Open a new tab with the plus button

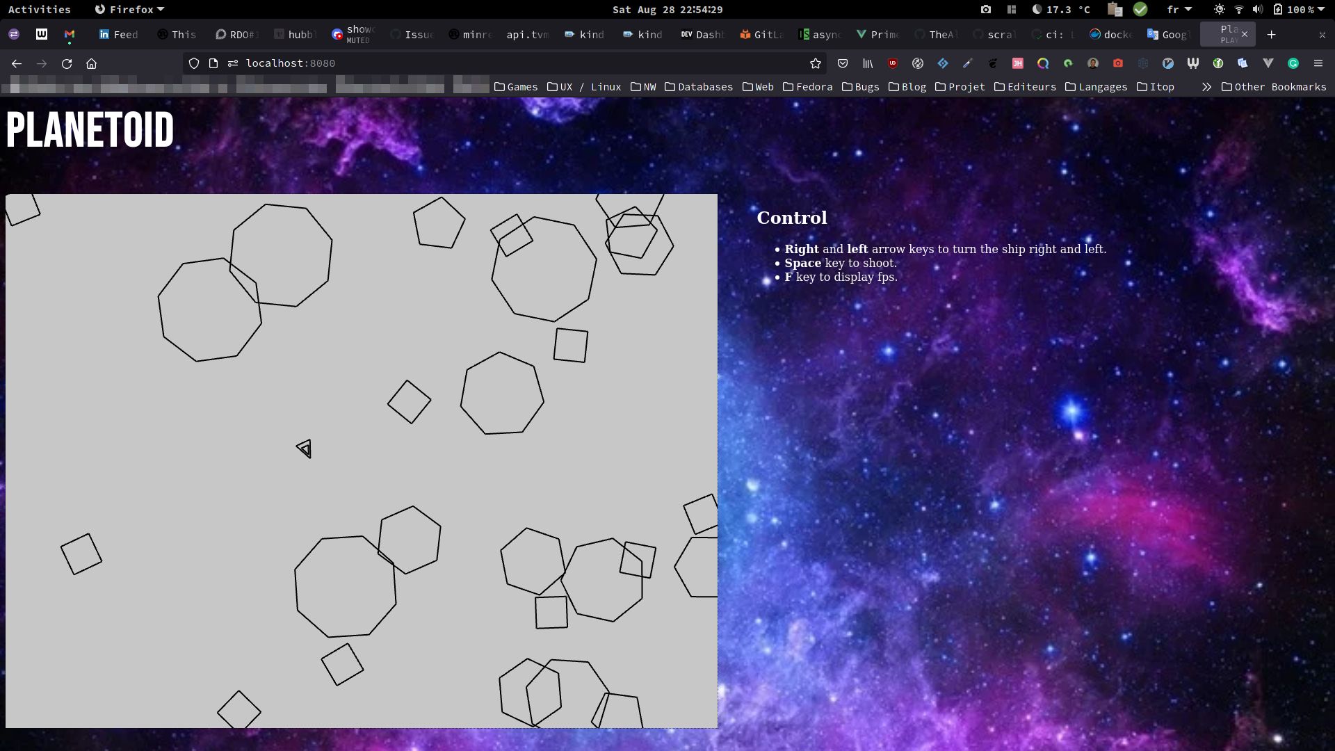click(1272, 34)
